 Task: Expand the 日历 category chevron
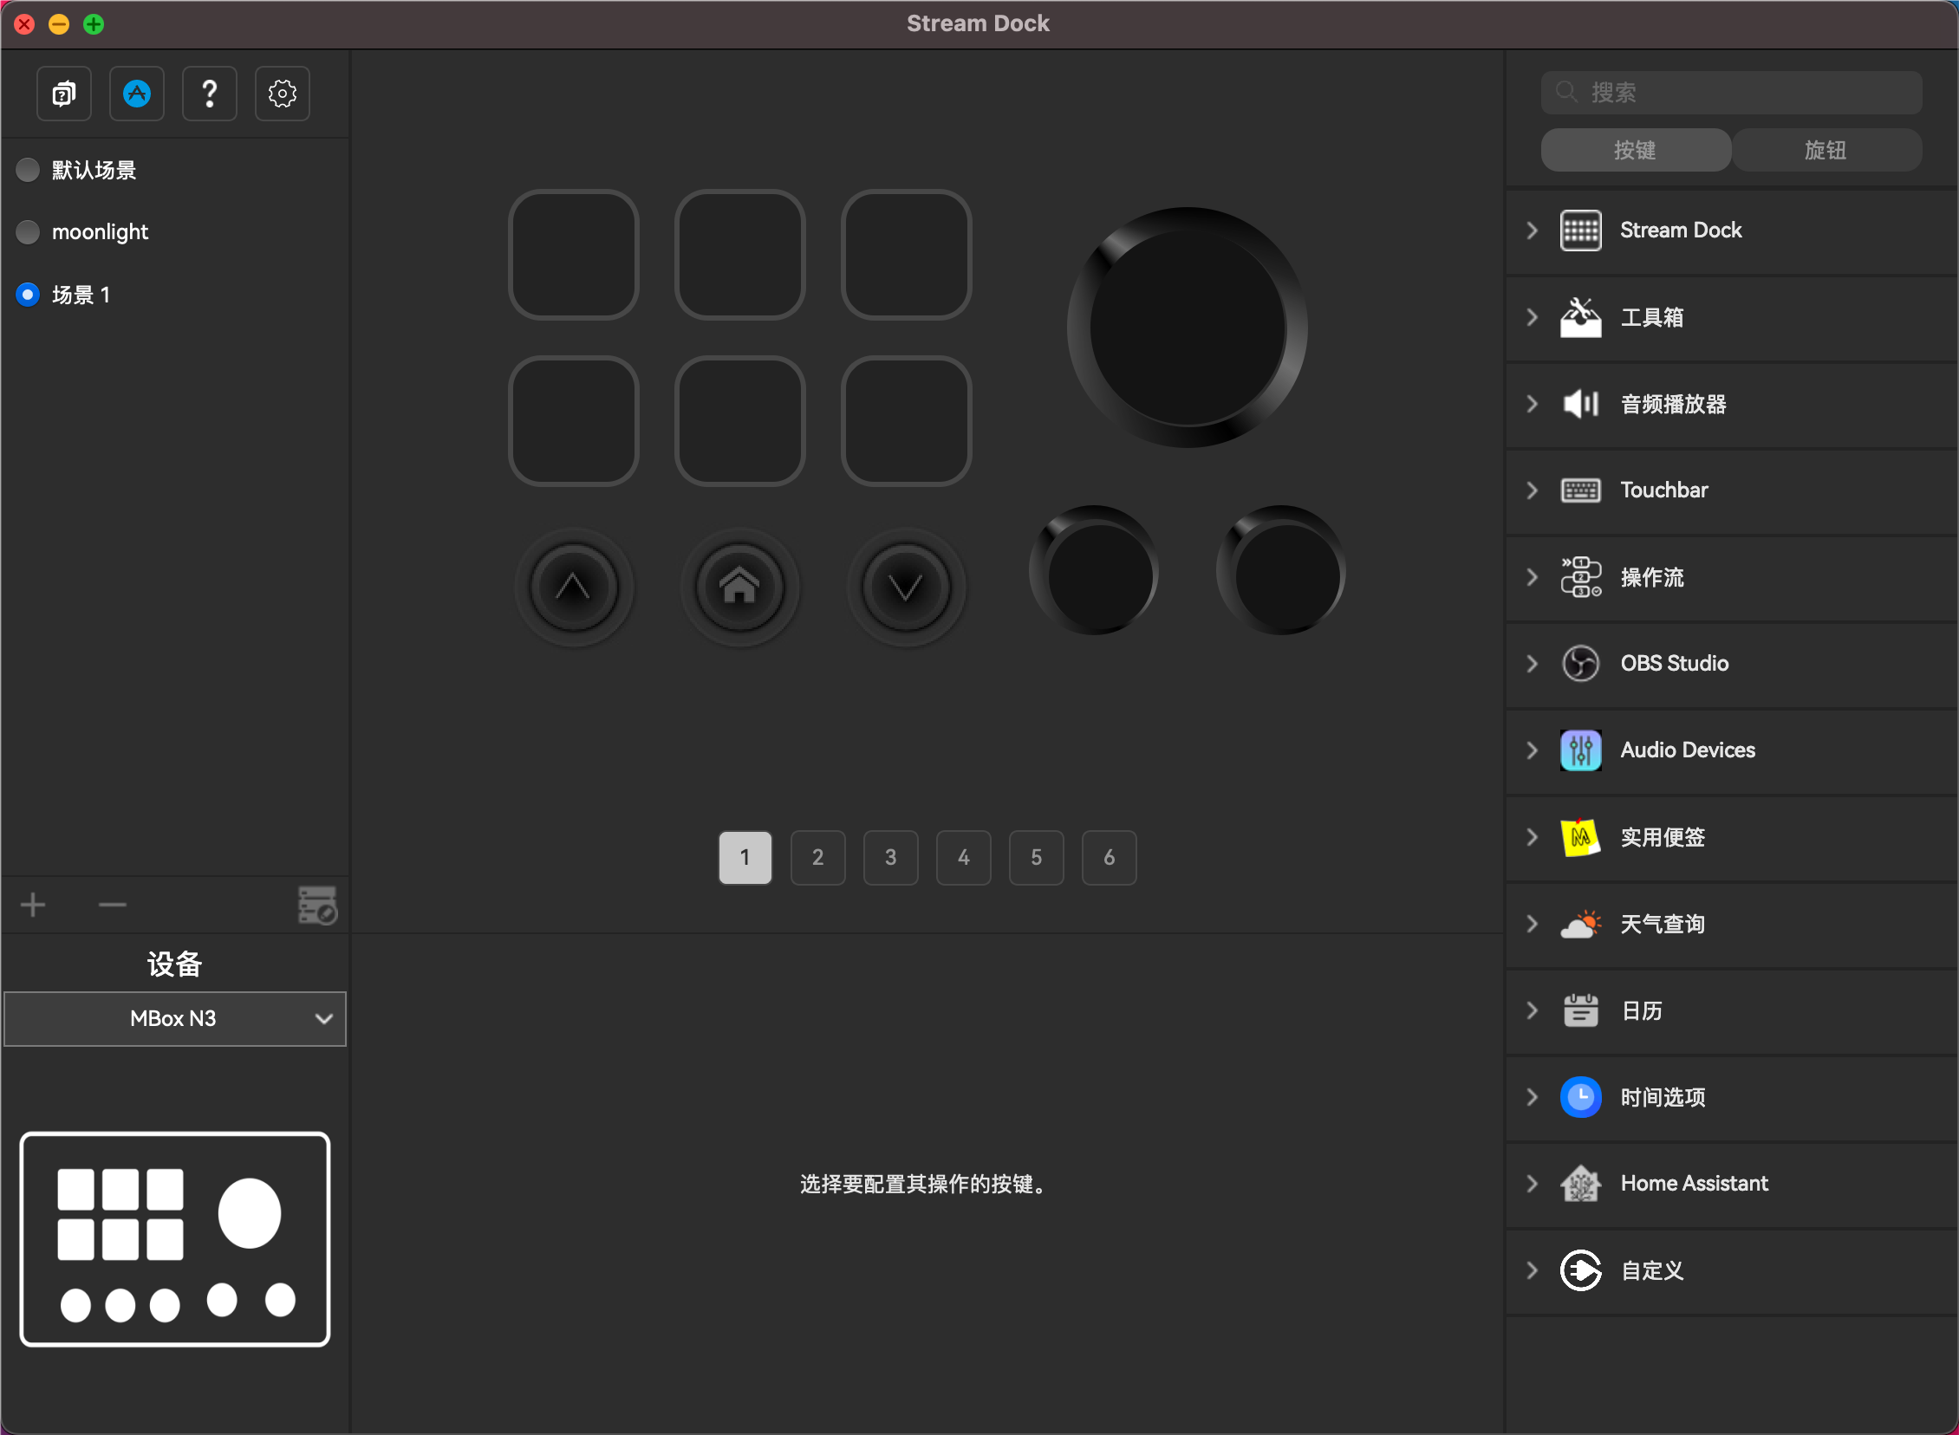[x=1532, y=1010]
